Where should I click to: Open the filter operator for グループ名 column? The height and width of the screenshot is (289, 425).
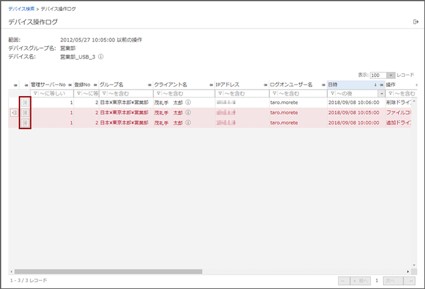(x=103, y=94)
